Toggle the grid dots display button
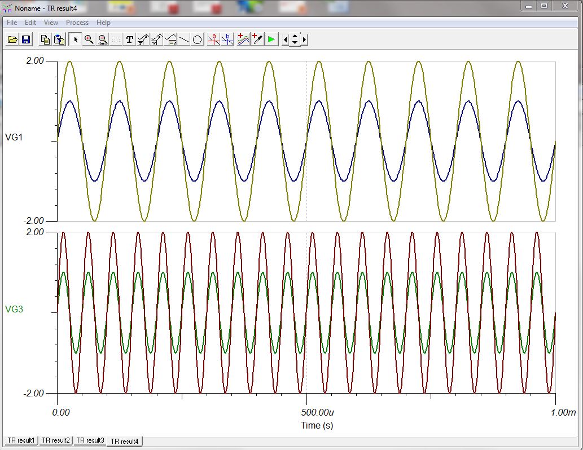583x450 pixels. [116, 39]
